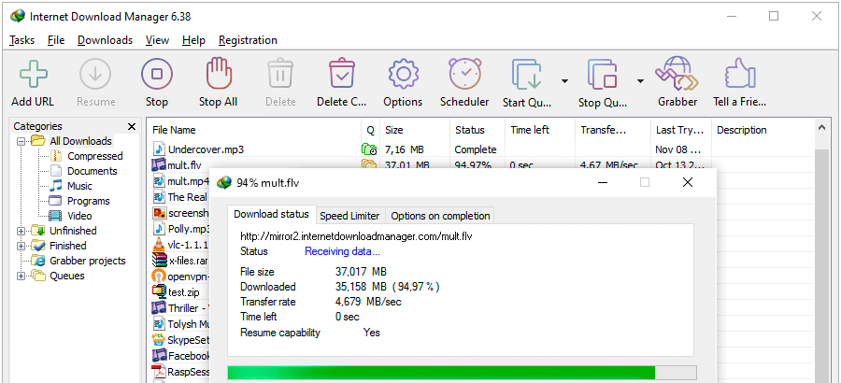The width and height of the screenshot is (841, 383).
Task: Minimize the mult.flv download dialog
Action: pos(604,182)
